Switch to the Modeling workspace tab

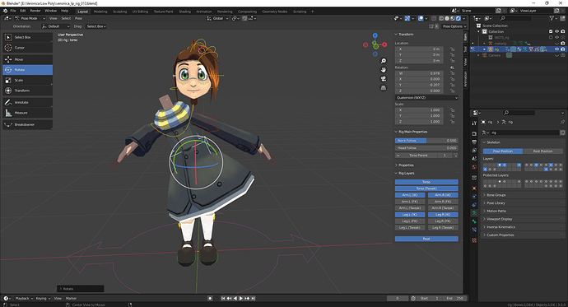(100, 12)
